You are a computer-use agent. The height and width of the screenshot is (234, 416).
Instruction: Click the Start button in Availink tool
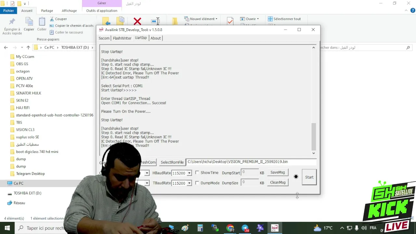(309, 177)
